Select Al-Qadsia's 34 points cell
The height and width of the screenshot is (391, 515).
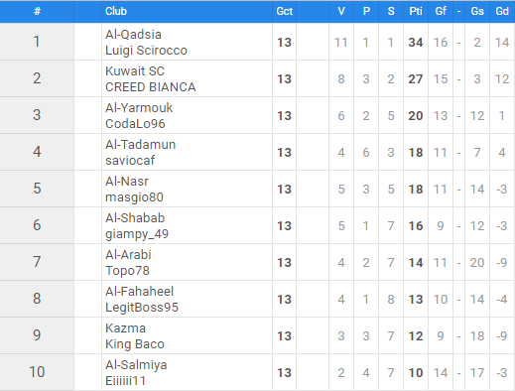click(x=416, y=42)
